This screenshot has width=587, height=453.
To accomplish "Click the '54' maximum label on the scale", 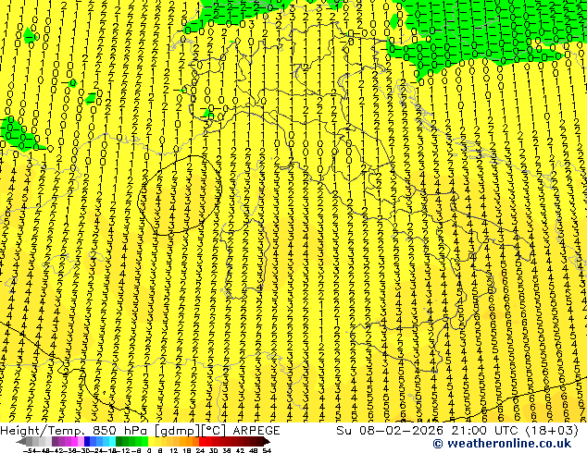I will pos(267,450).
